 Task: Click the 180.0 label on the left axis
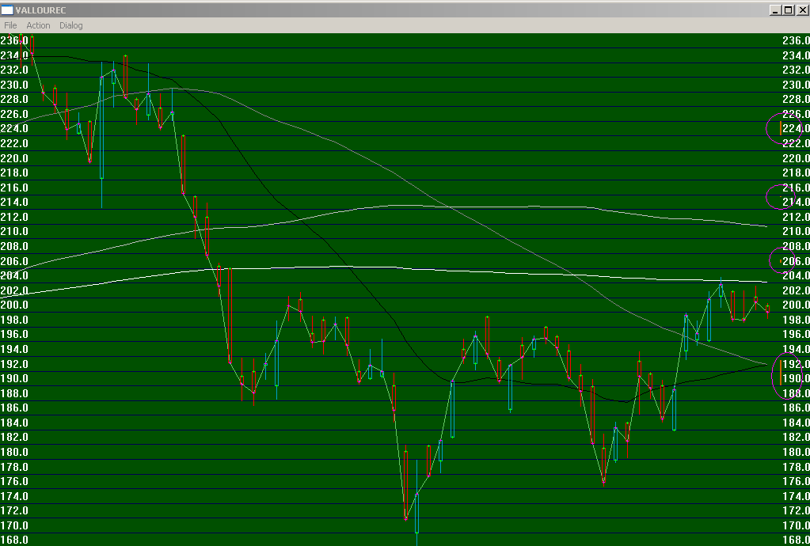coord(14,452)
